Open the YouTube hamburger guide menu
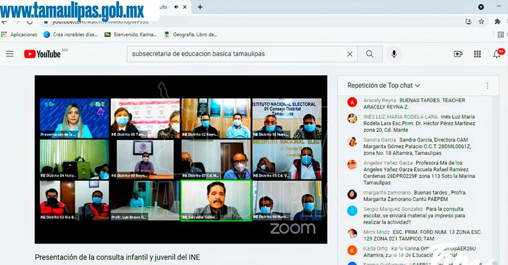Image resolution: width=508 pixels, height=265 pixels. [10, 54]
